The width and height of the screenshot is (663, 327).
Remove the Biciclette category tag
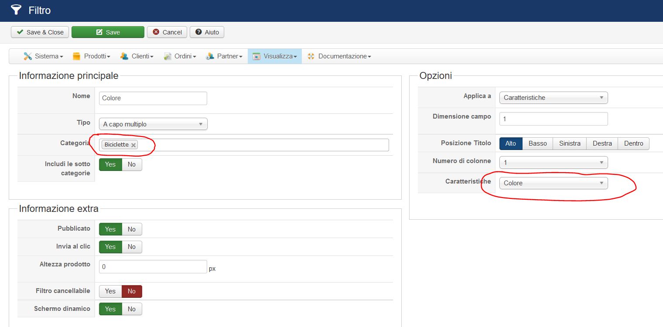coord(133,145)
